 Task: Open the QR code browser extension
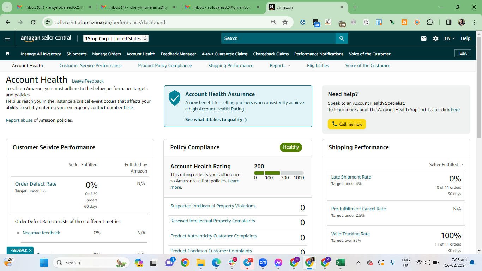click(366, 22)
